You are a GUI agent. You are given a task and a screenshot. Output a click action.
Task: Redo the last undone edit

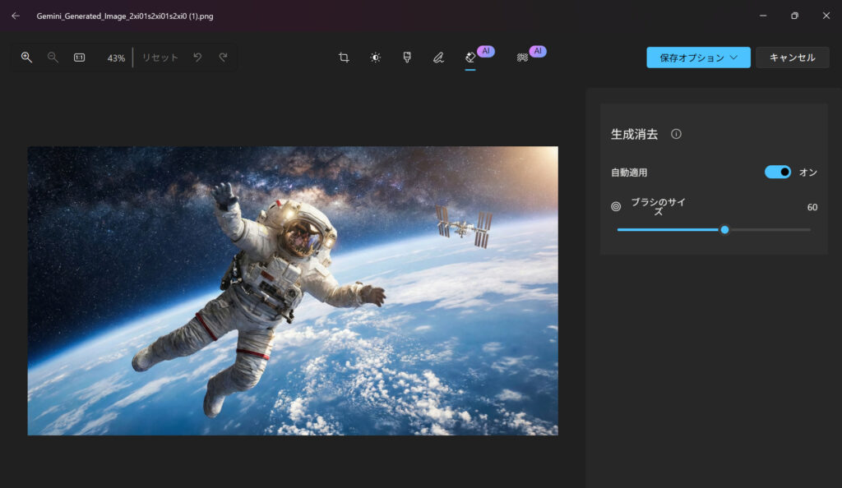coord(223,58)
